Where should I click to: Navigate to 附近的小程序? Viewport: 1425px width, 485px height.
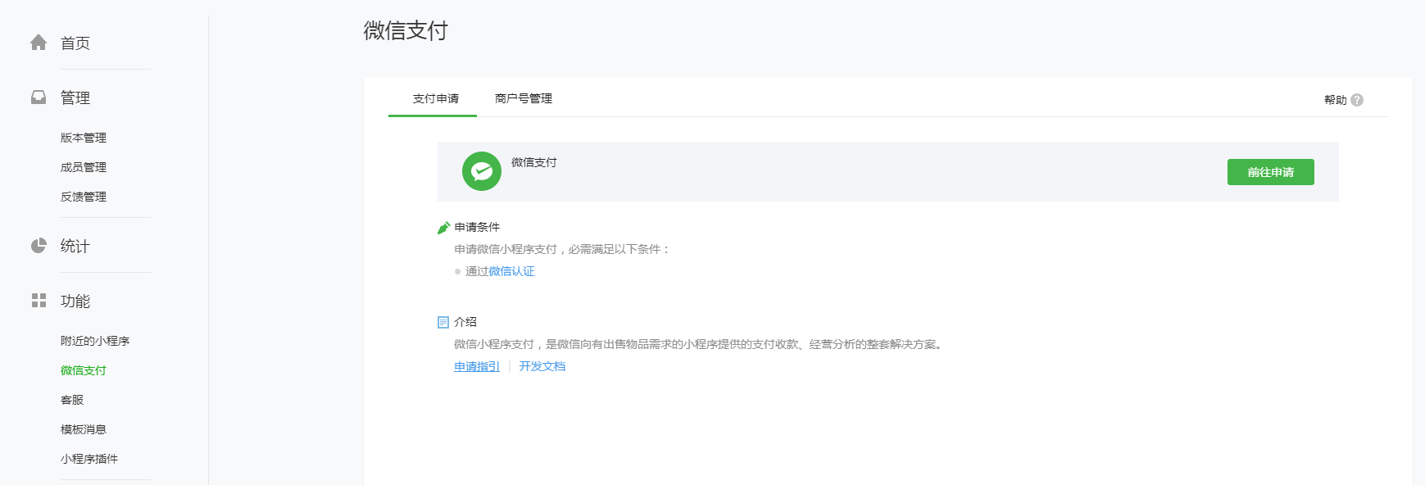pyautogui.click(x=95, y=341)
